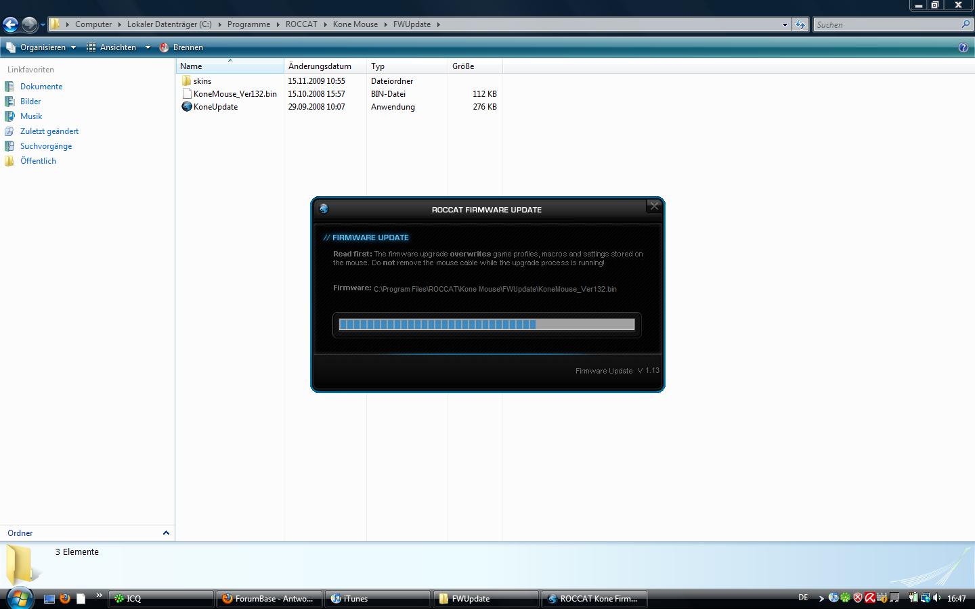Open Dokumente in favorite links
This screenshot has height=609, width=975.
(x=41, y=87)
